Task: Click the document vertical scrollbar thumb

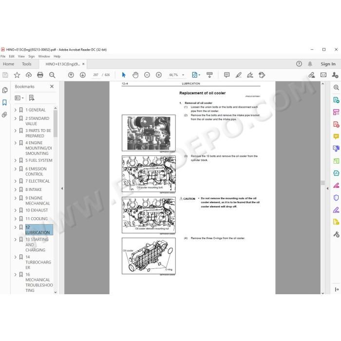Action: [322, 183]
